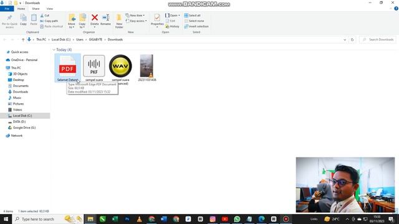Click the taskbar search box
This screenshot has width=399, height=224.
pyautogui.click(x=48, y=219)
